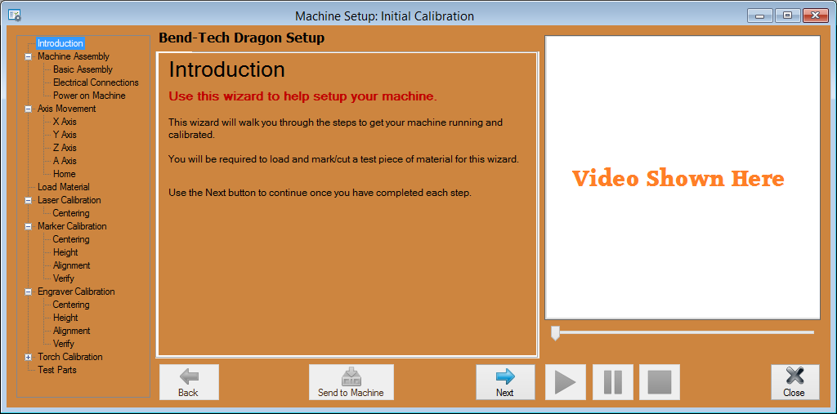Collapse the Marker Calibration node

tap(28, 227)
